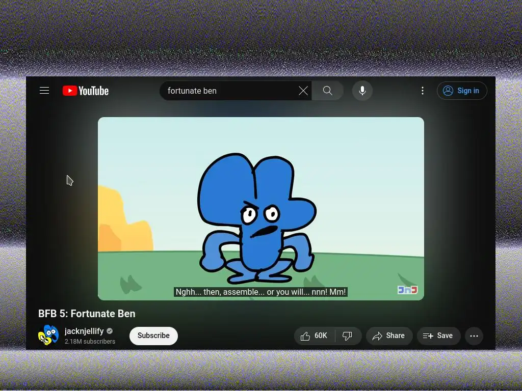Open the three-dot settings menu in the header
Image resolution: width=522 pixels, height=391 pixels.
[423, 91]
